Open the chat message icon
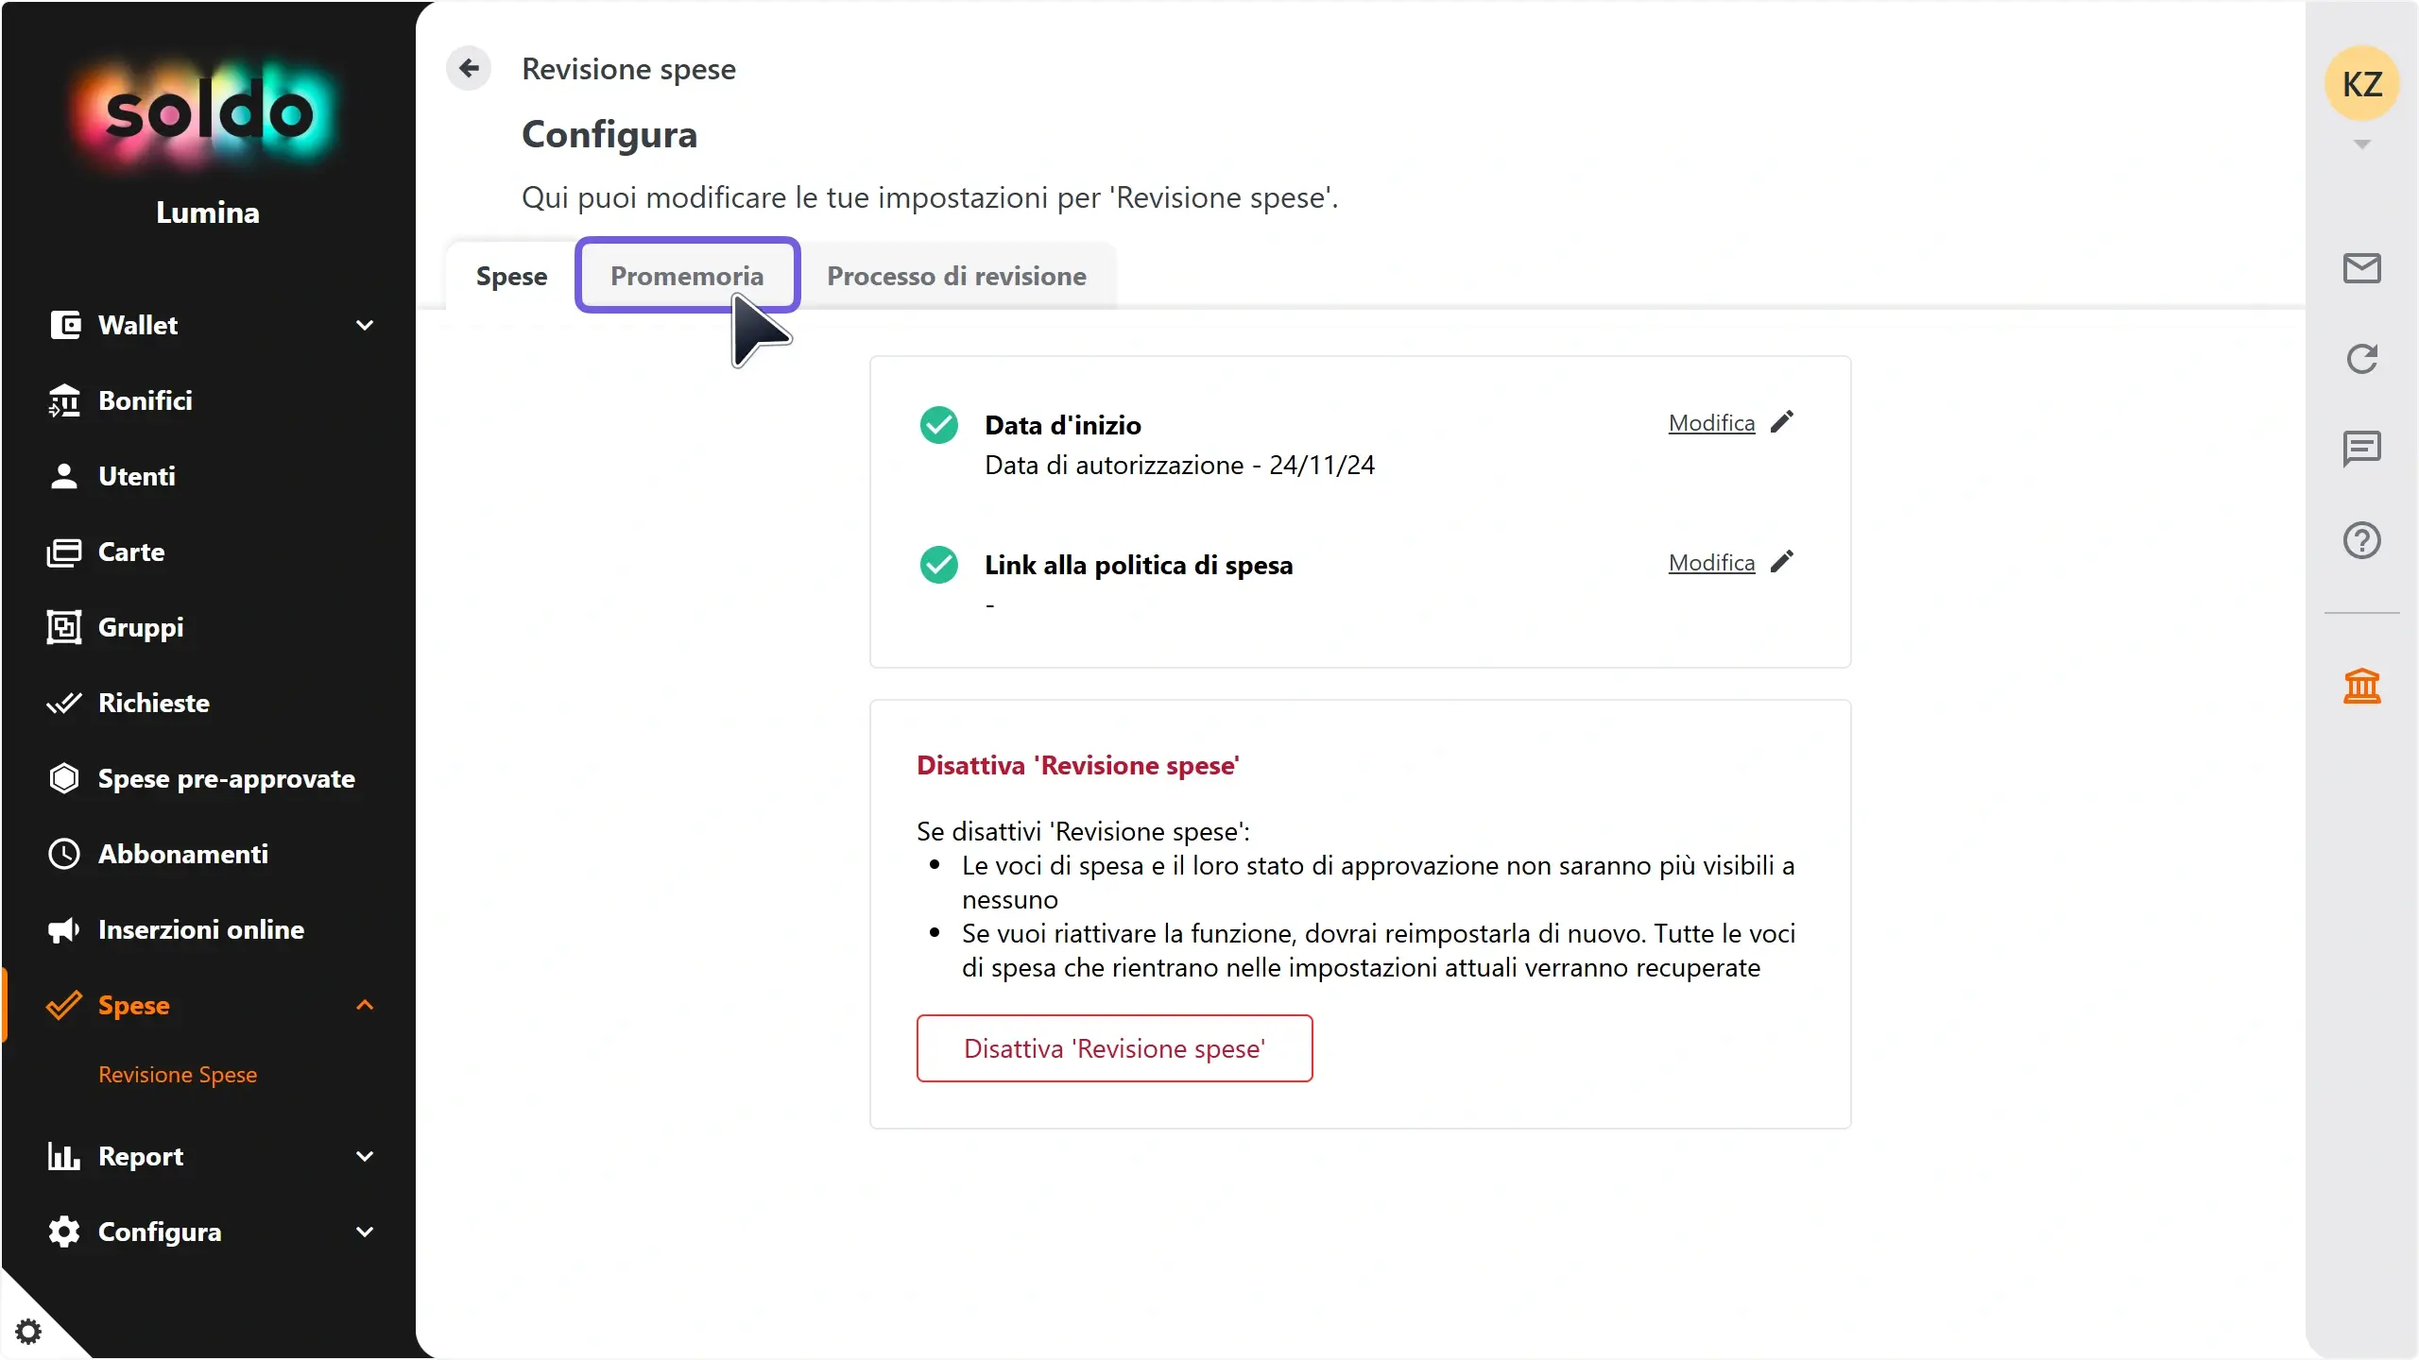The width and height of the screenshot is (2419, 1360). (2361, 449)
